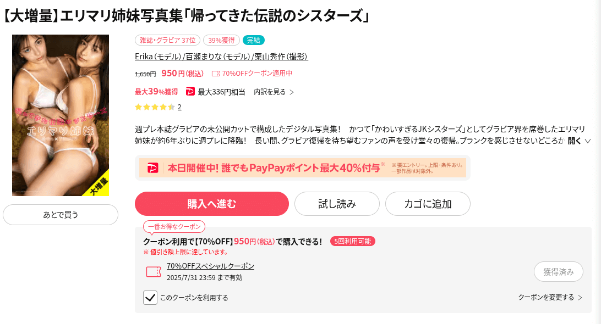Click the red coupon icon beside 70%OFFスペシャルクーポン
The height and width of the screenshot is (324, 601).
154,272
